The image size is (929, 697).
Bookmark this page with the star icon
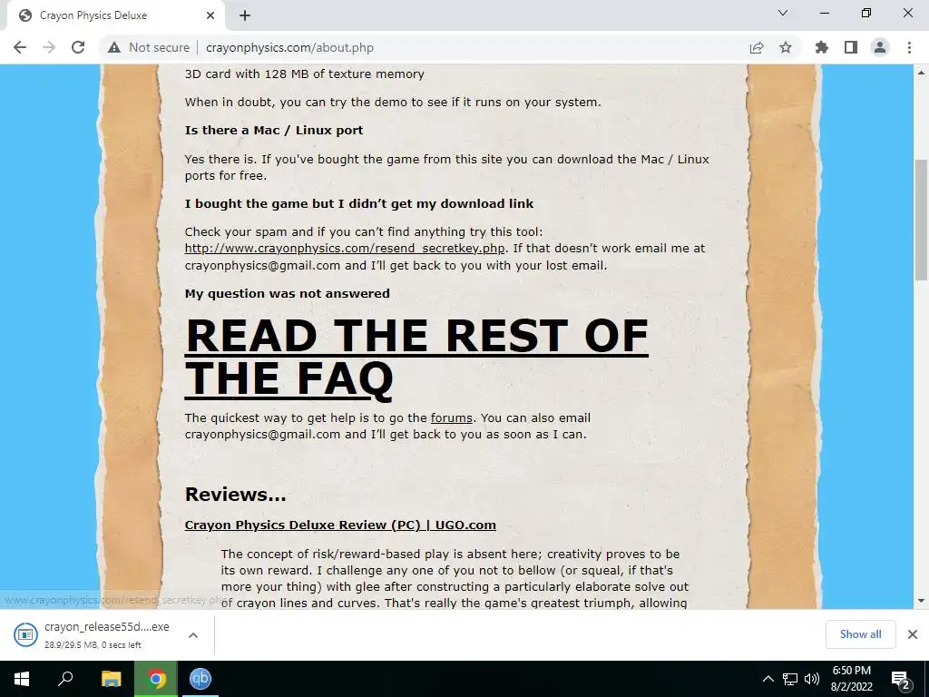pos(786,47)
